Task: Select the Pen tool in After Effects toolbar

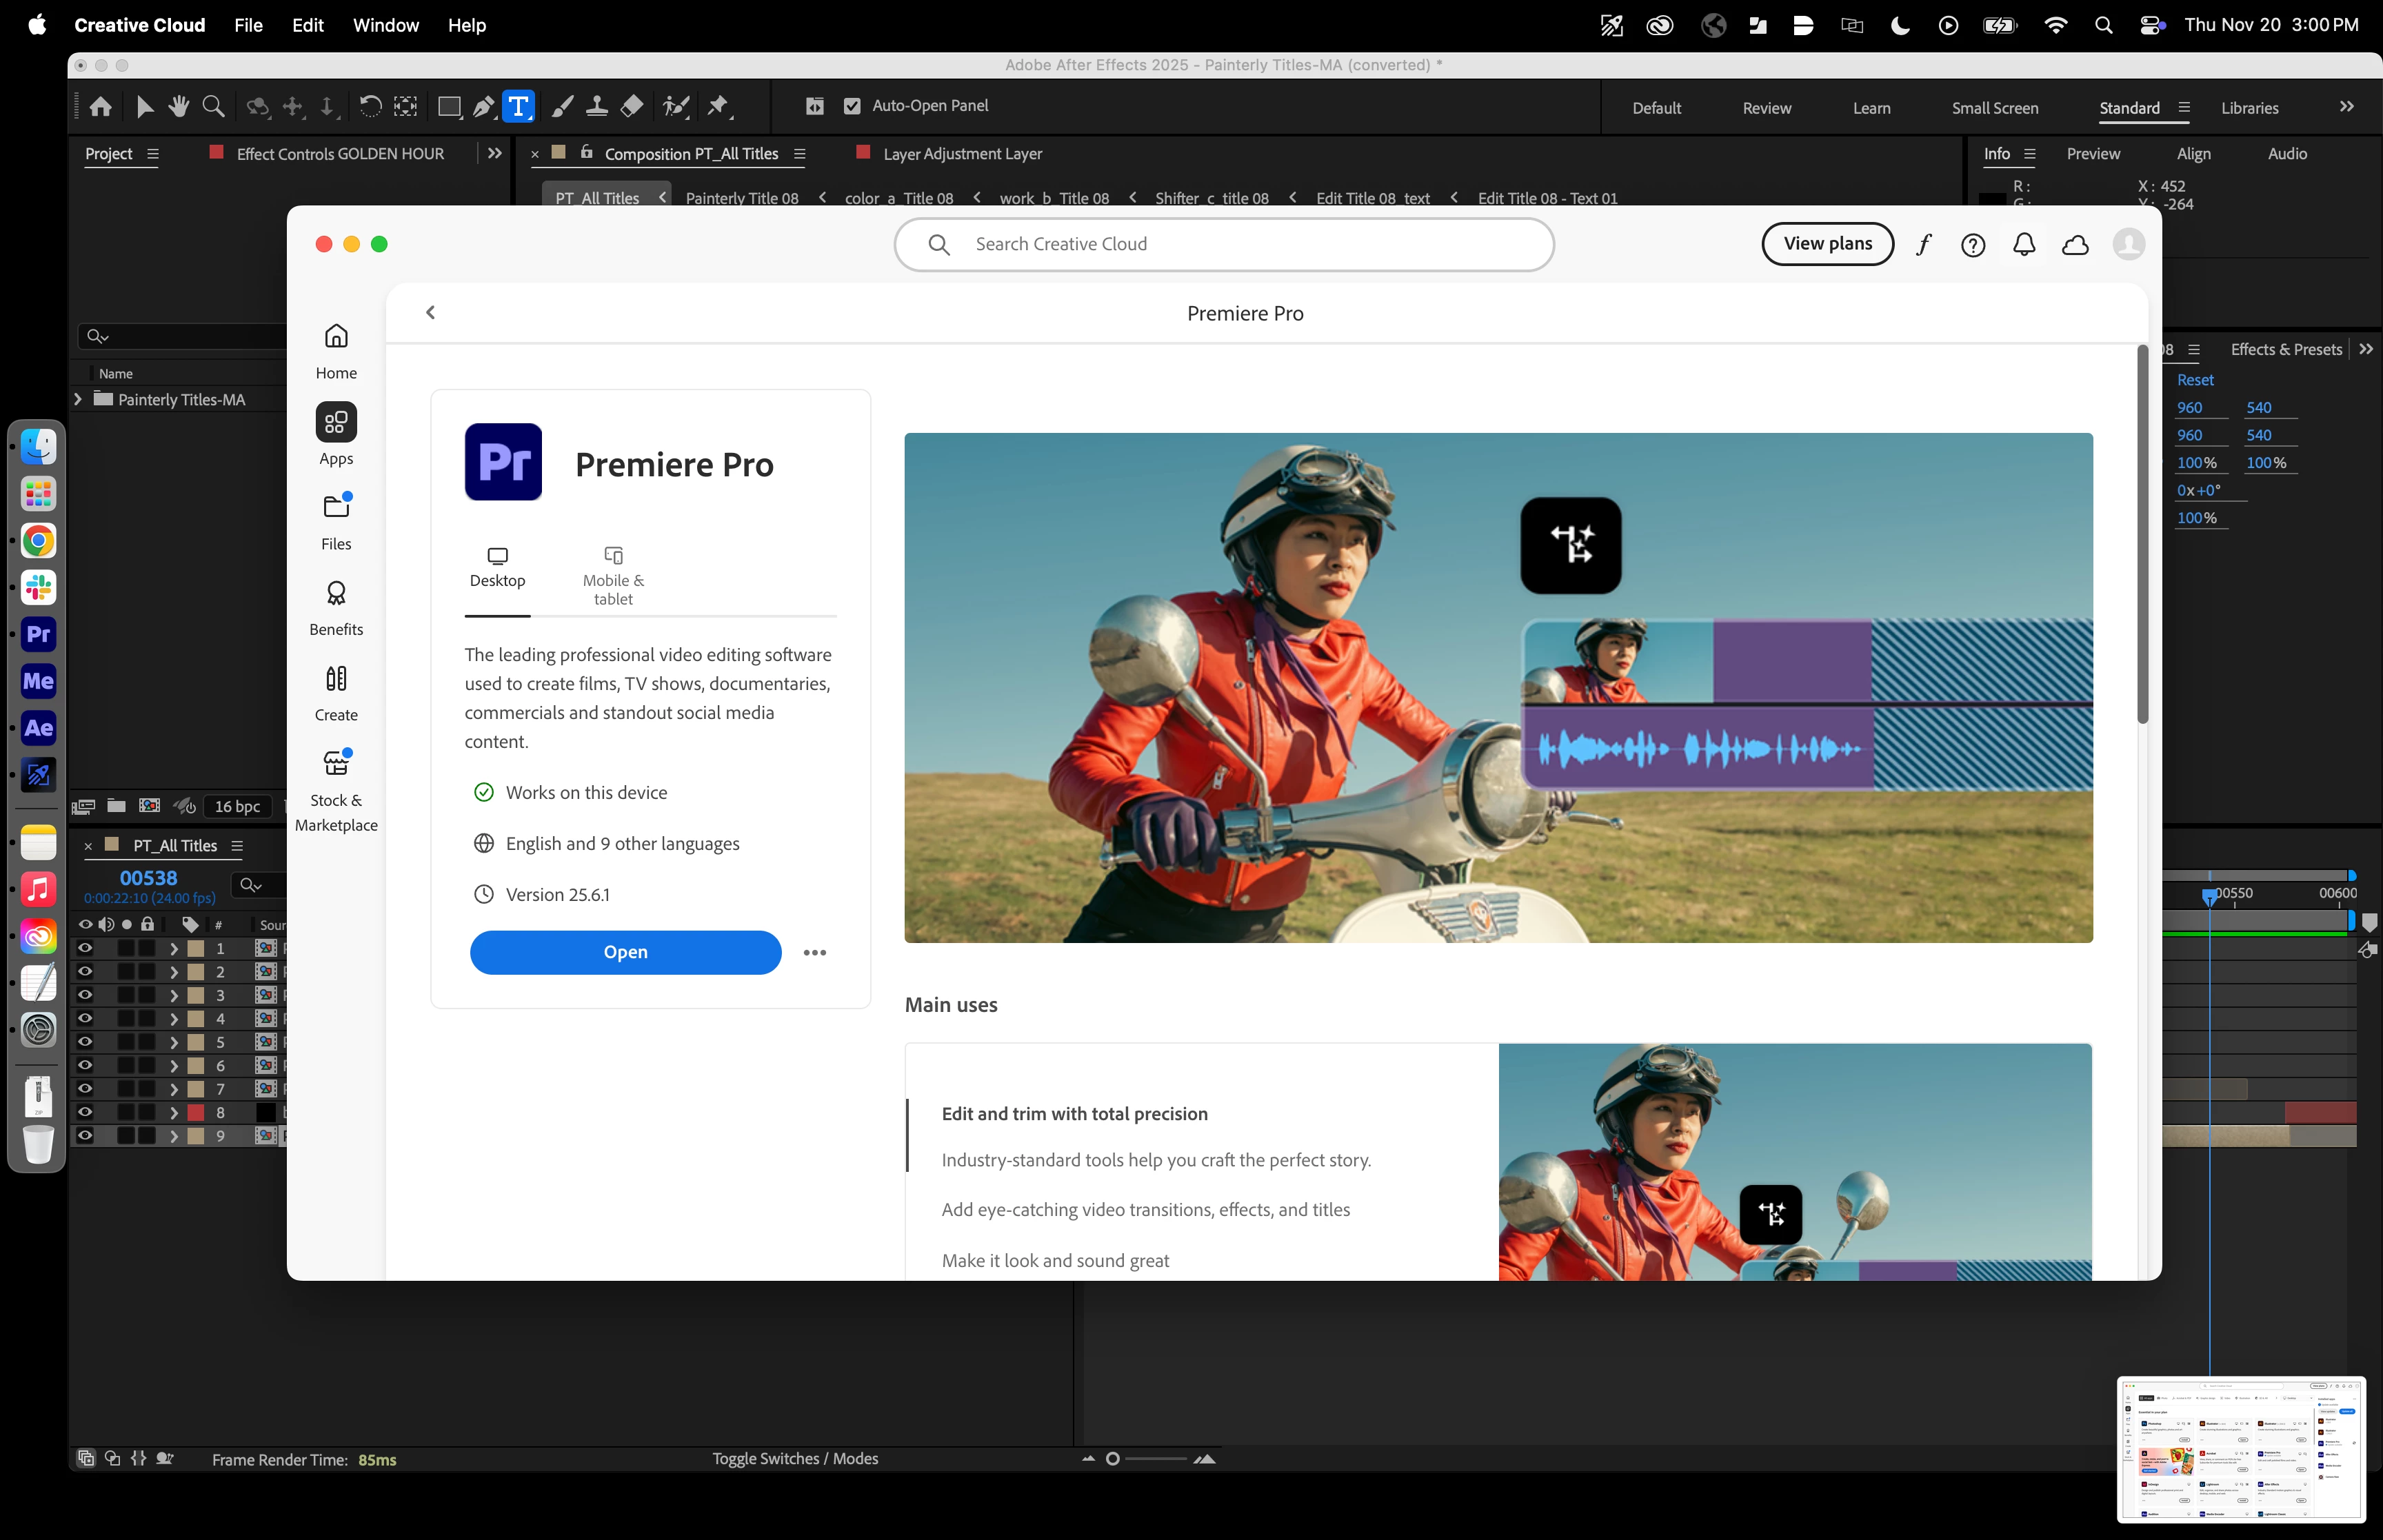Action: (x=484, y=106)
